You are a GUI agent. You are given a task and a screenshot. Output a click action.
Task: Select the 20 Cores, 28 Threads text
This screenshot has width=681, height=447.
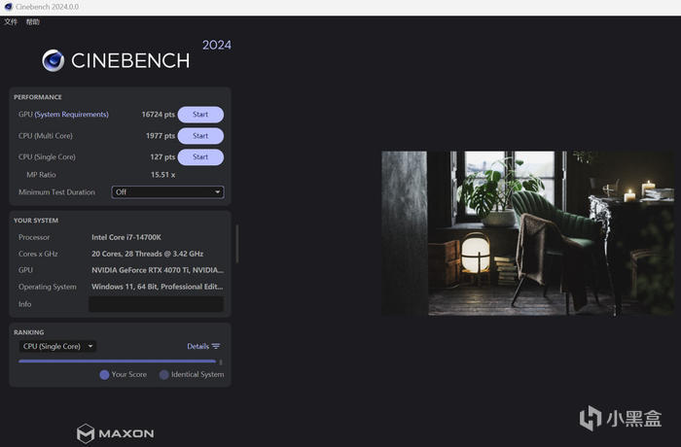pyautogui.click(x=148, y=254)
